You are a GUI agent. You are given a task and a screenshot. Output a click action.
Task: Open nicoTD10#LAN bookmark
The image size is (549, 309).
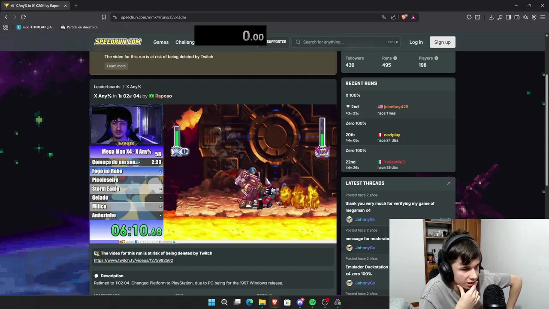(x=35, y=27)
